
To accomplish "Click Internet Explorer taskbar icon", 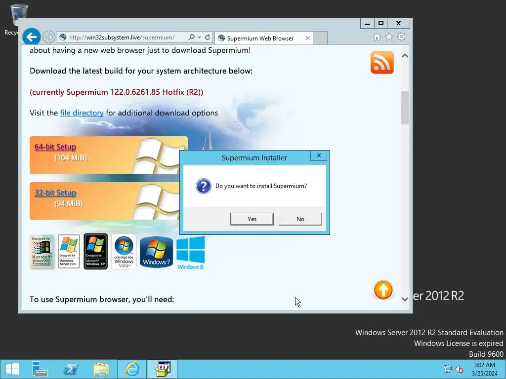I will click(x=132, y=369).
